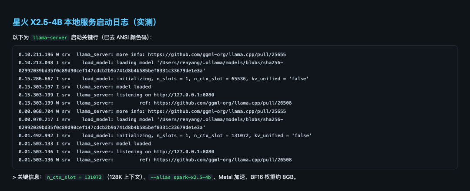Open pull/25655 link on the 0.00.068.704 line
Viewport: 470px width, 191px height.
[217, 111]
